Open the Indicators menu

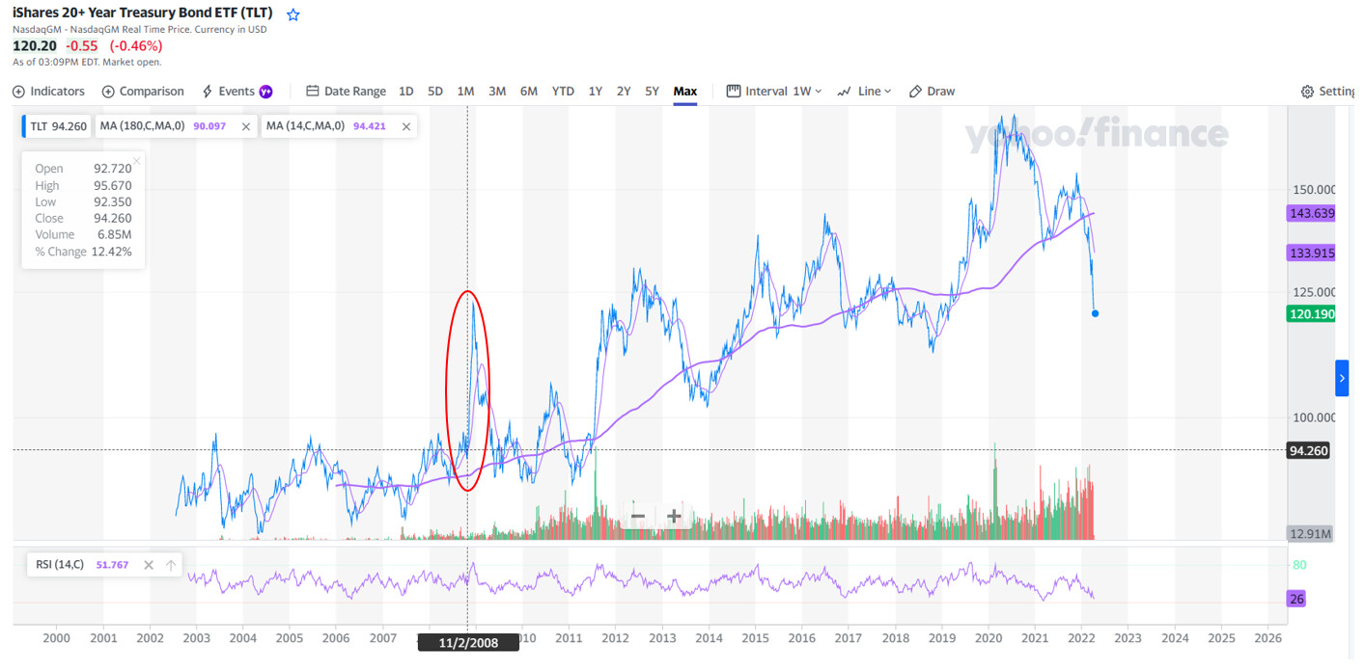pyautogui.click(x=48, y=92)
